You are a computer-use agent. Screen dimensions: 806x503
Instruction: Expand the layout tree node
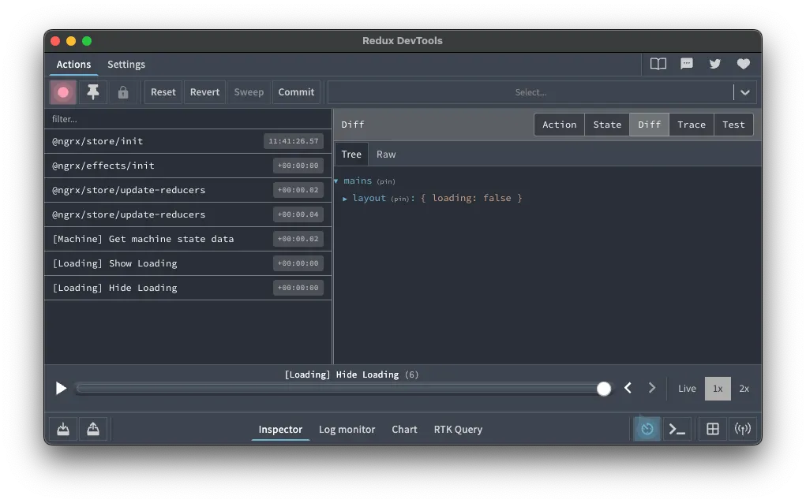pyautogui.click(x=345, y=199)
